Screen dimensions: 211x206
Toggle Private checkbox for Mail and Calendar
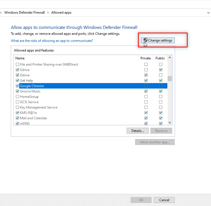pyautogui.click(x=146, y=118)
